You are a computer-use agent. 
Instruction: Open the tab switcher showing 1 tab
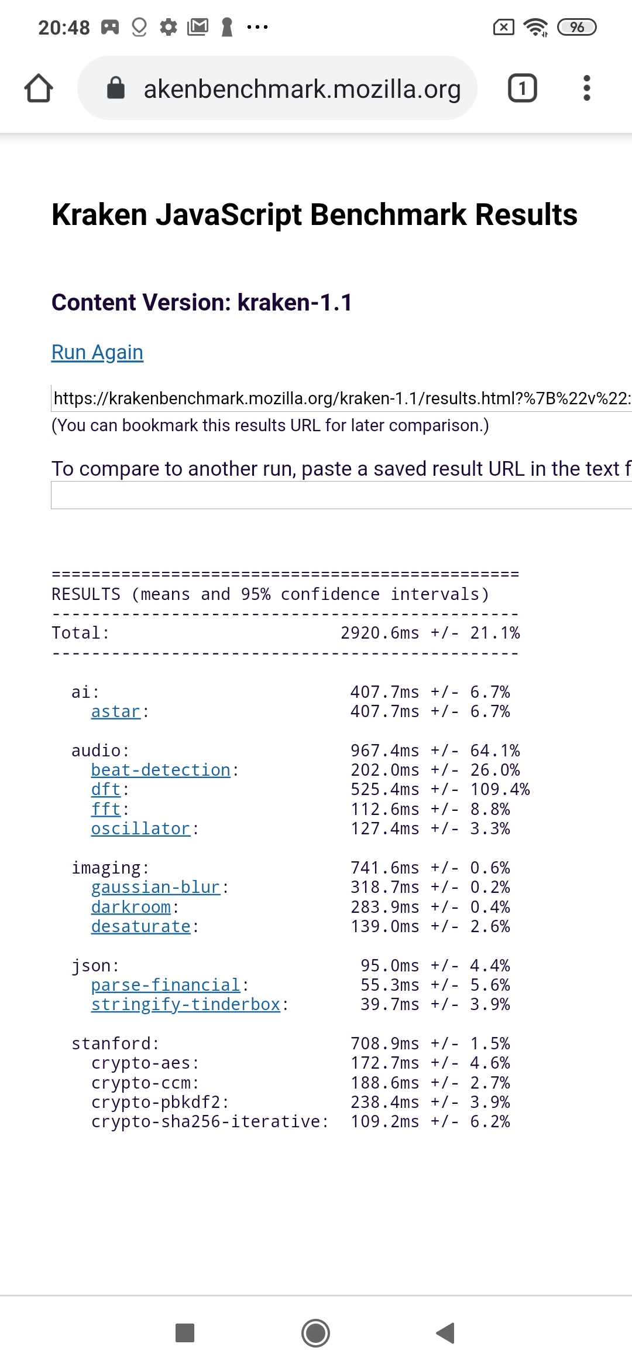(x=522, y=88)
